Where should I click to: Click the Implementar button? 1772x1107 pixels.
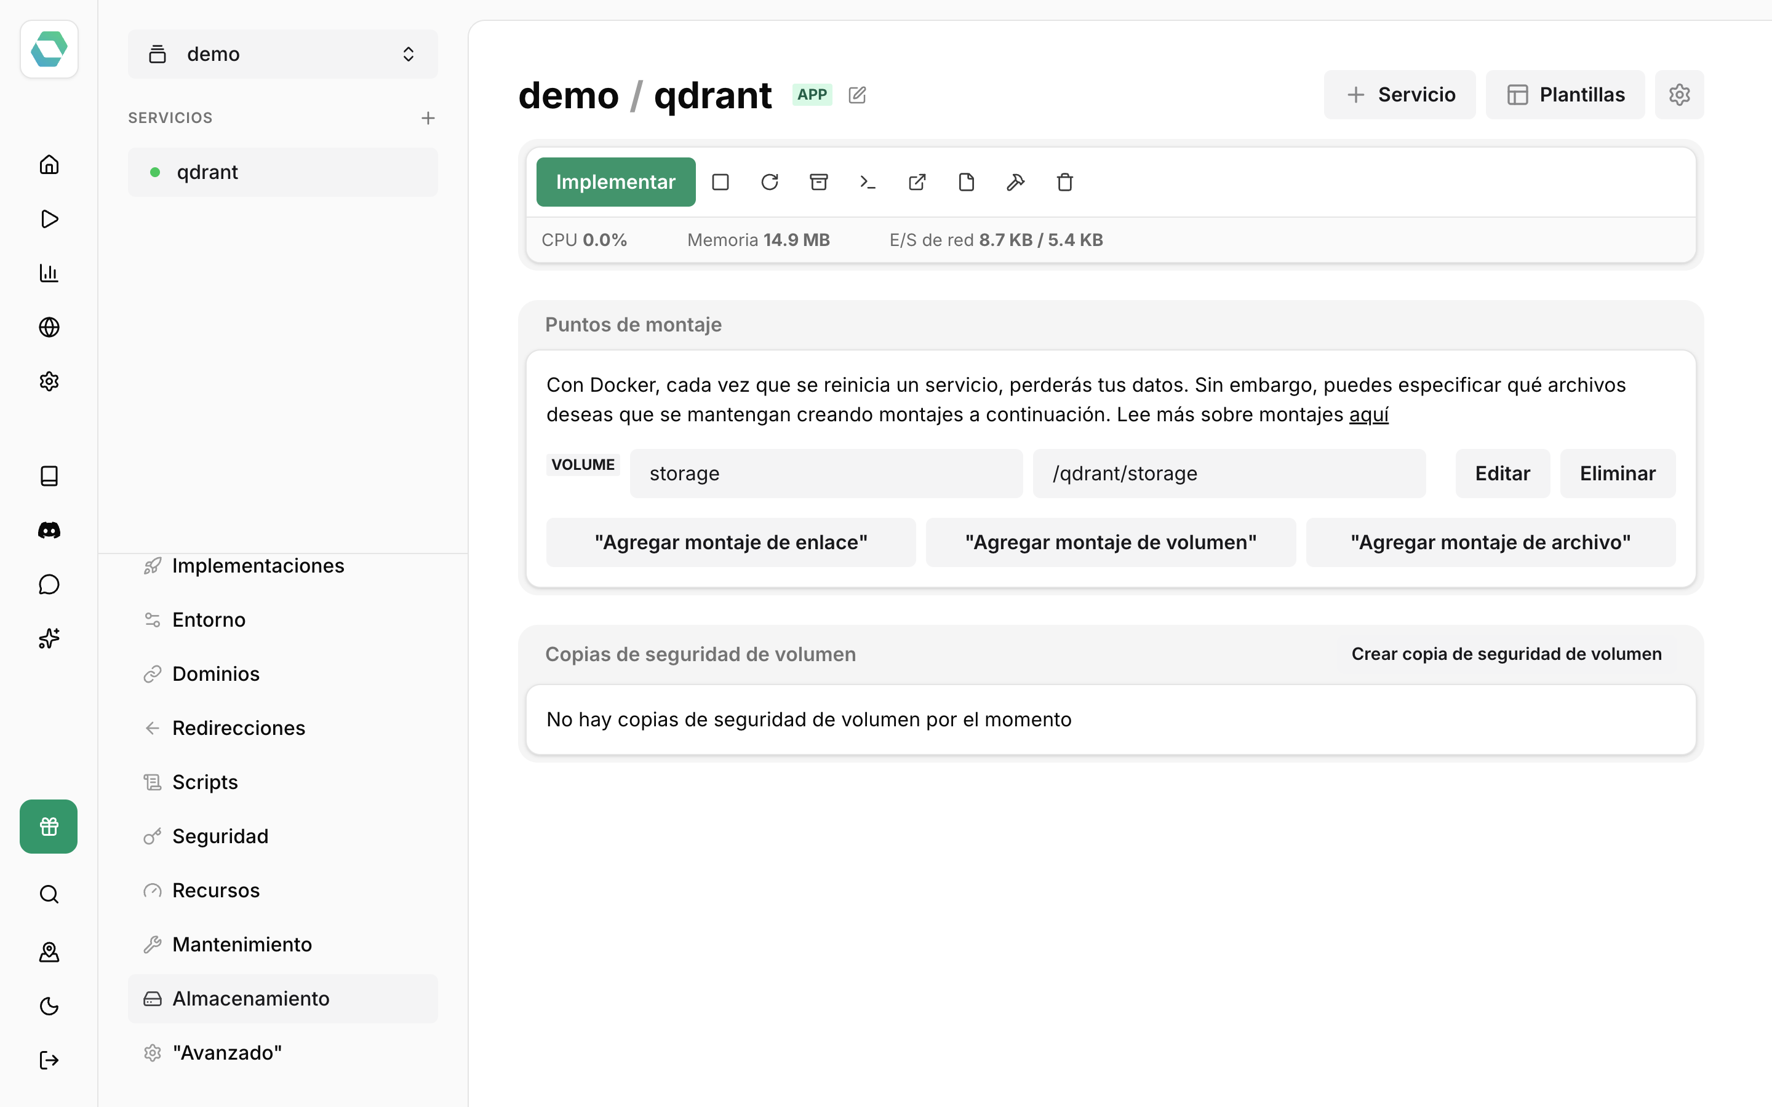[616, 182]
